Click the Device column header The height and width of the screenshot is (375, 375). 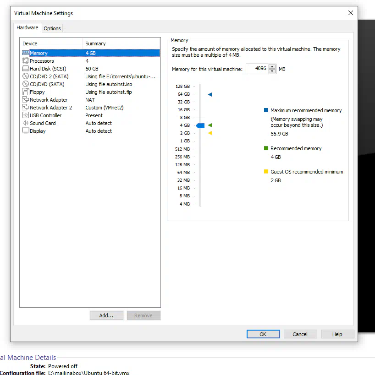click(51, 43)
